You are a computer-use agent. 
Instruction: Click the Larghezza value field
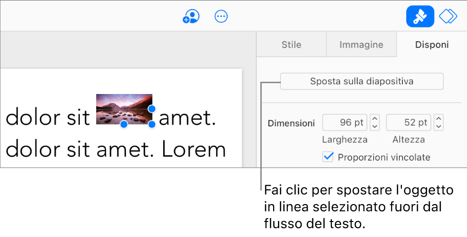pos(345,123)
